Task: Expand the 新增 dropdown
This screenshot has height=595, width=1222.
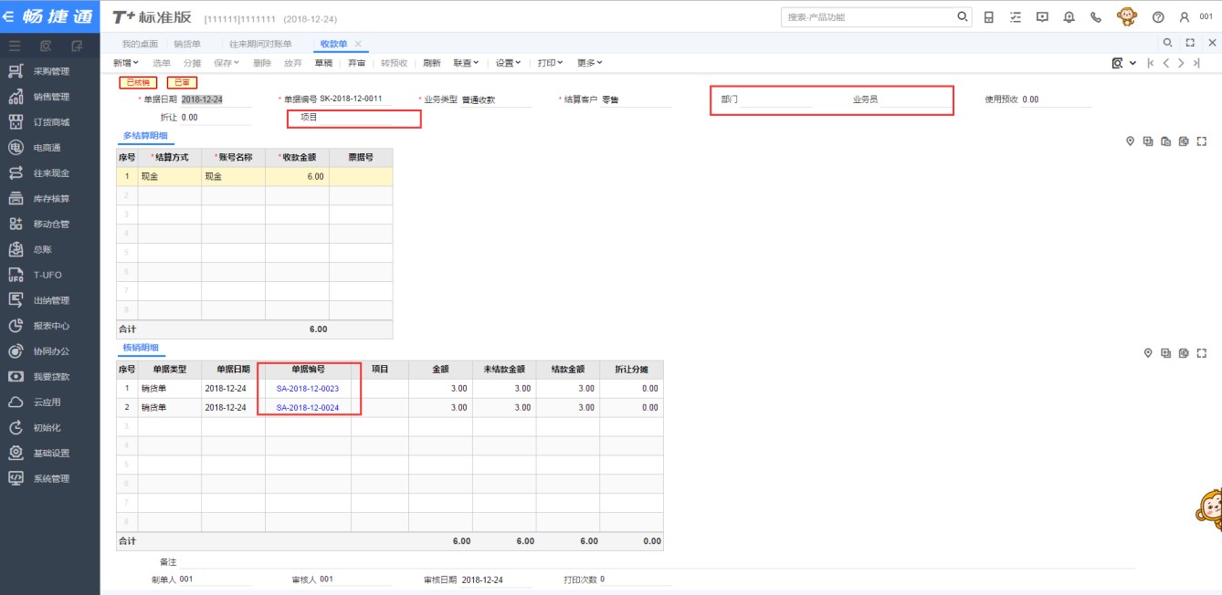Action: coord(126,63)
